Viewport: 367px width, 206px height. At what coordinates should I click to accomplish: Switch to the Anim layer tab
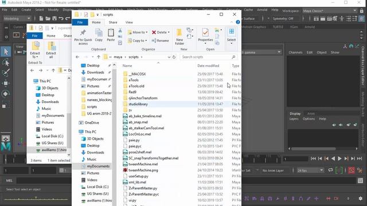311,113
